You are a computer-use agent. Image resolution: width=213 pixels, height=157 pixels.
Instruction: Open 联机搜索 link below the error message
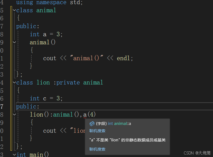97,149
